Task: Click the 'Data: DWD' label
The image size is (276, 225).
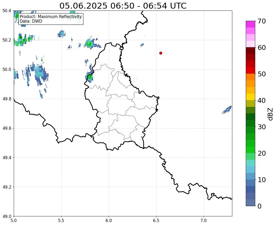Action: 31,21
